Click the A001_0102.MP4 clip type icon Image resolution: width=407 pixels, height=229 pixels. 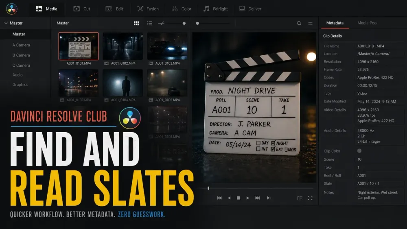coord(106,63)
